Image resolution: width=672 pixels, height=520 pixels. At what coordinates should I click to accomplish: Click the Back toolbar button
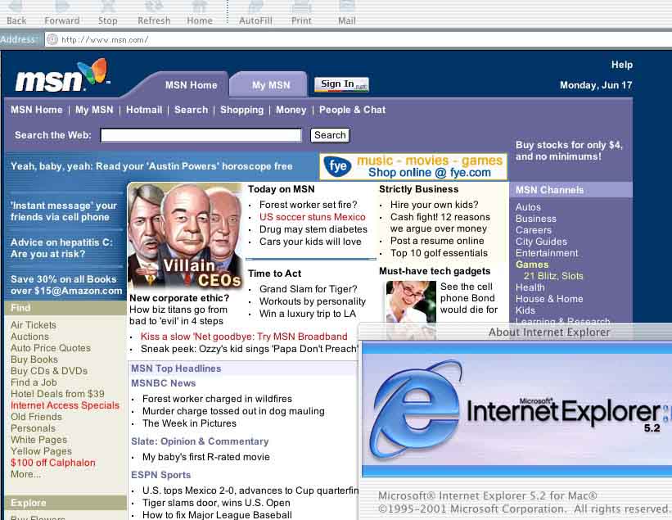click(16, 13)
